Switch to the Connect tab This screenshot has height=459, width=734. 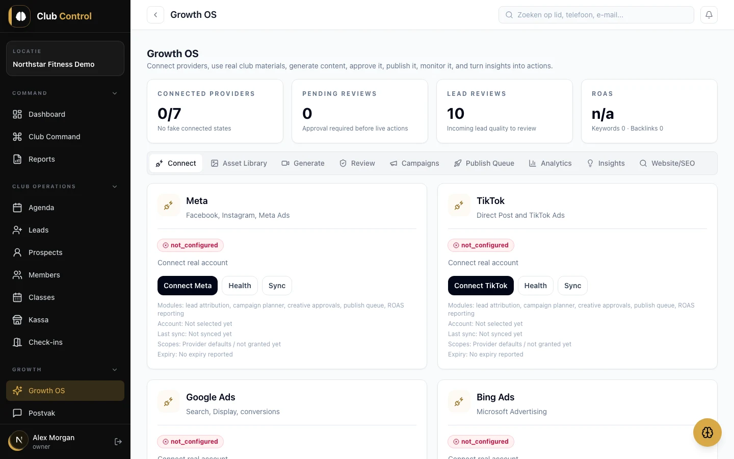click(x=176, y=163)
